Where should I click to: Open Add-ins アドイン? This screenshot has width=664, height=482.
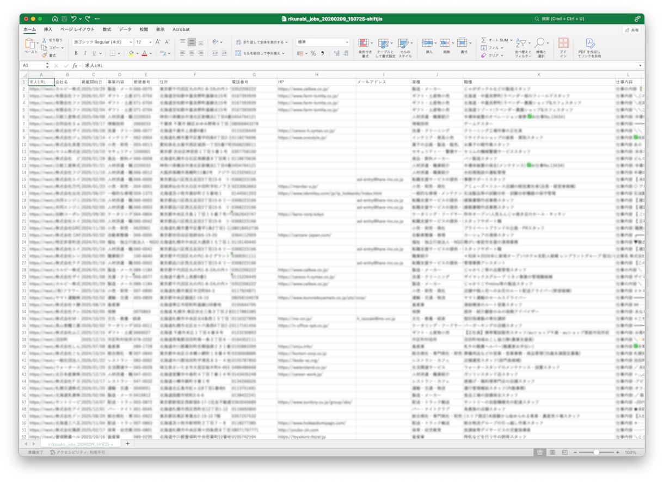(563, 48)
